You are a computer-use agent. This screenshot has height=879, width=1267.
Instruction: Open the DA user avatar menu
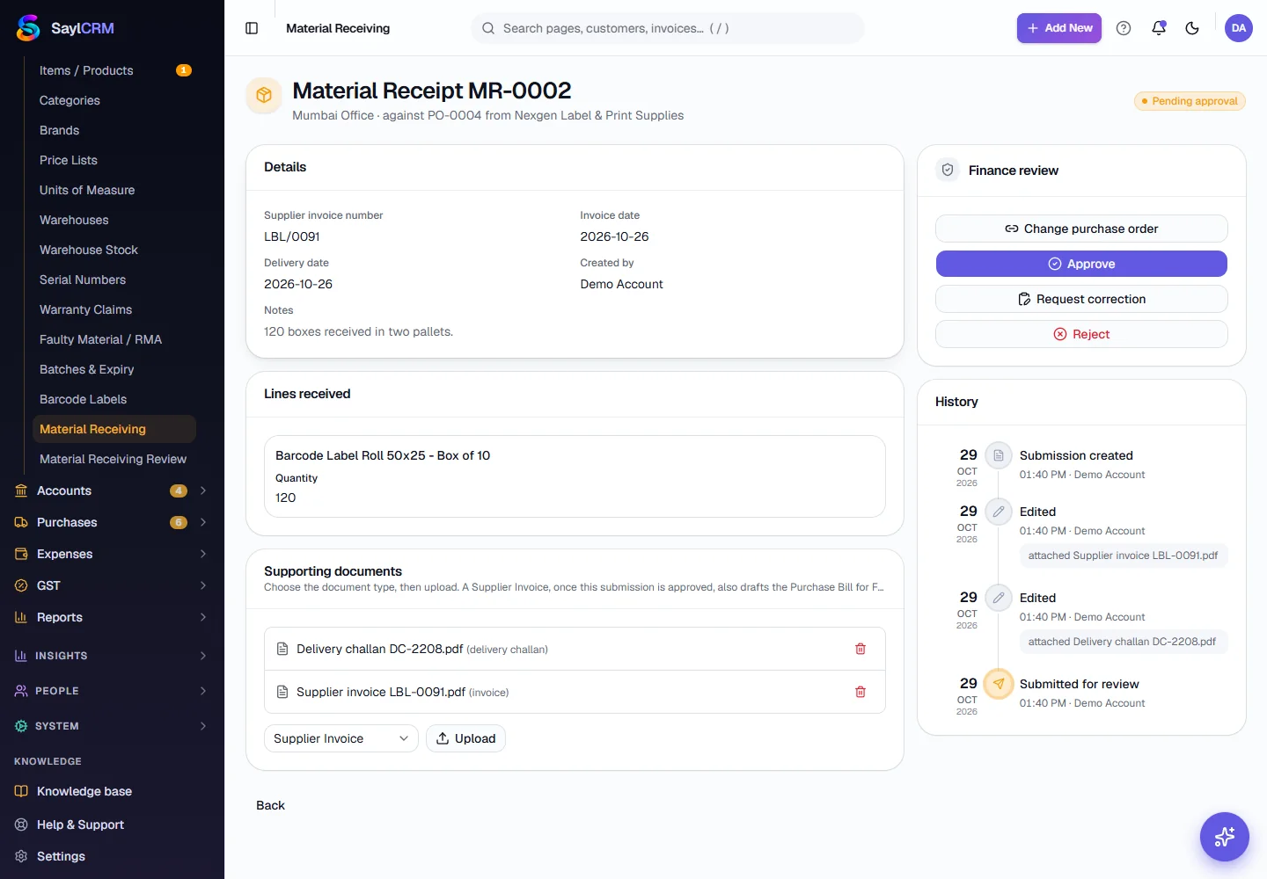(1239, 28)
